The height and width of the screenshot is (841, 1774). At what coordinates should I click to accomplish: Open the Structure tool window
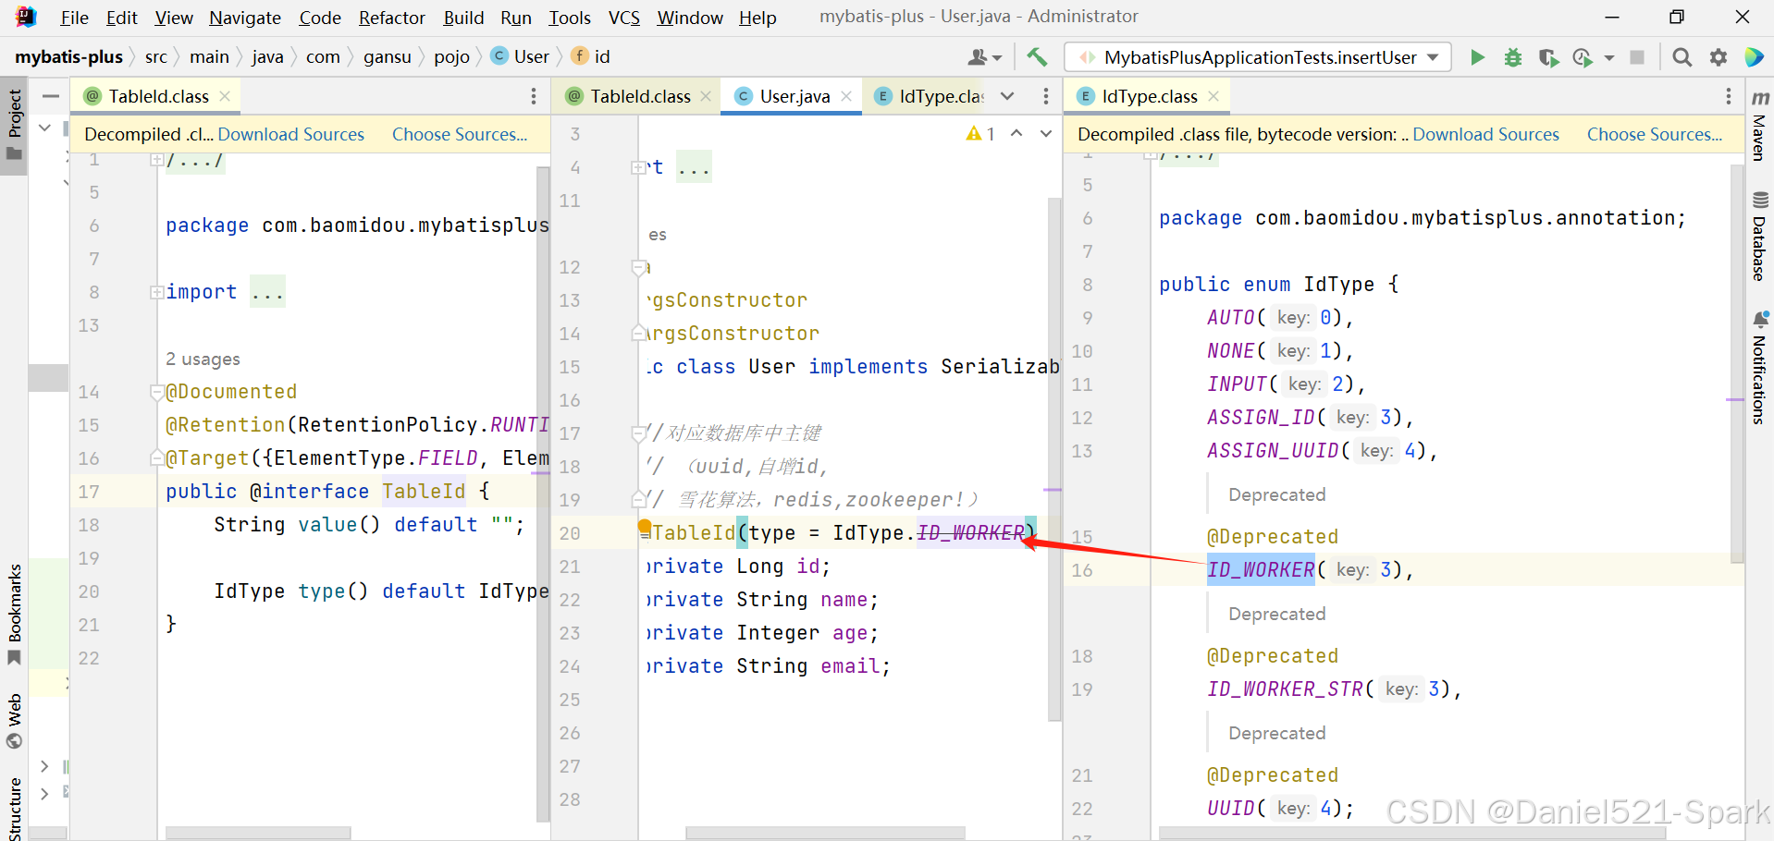pyautogui.click(x=14, y=809)
